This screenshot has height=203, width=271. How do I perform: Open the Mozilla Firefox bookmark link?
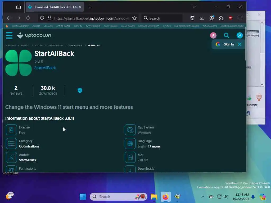point(20,26)
